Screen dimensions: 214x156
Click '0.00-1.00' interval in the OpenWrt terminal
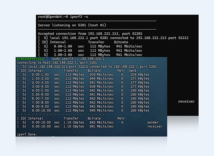pos(63,46)
